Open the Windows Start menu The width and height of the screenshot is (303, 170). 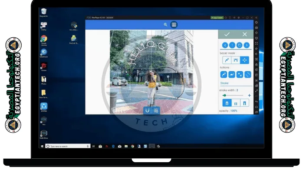[42, 147]
